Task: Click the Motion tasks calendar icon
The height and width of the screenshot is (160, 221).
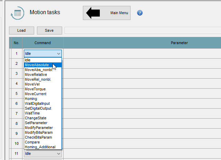Action: pos(18,13)
